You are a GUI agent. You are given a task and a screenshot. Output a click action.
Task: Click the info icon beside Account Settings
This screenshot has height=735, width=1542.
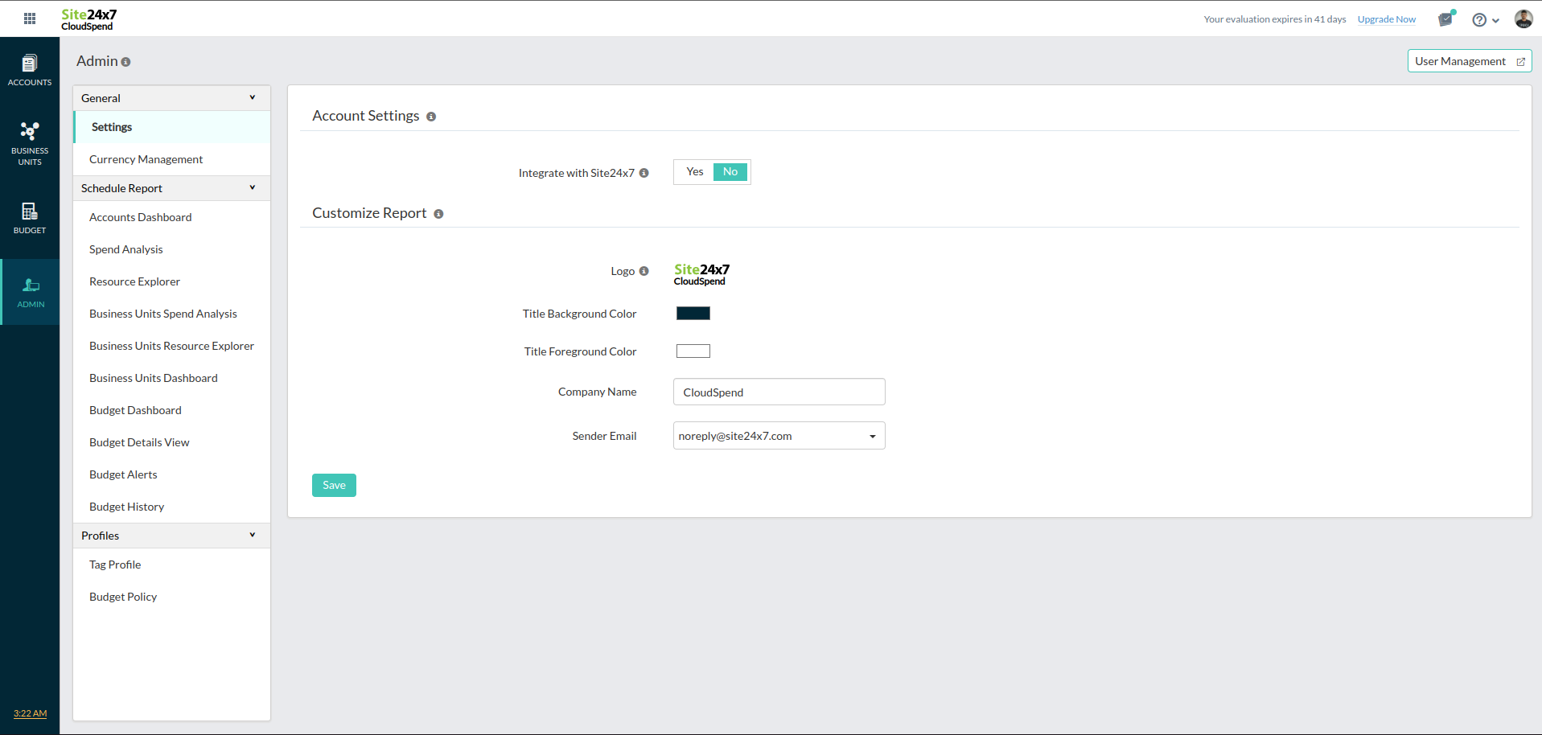pyautogui.click(x=431, y=117)
